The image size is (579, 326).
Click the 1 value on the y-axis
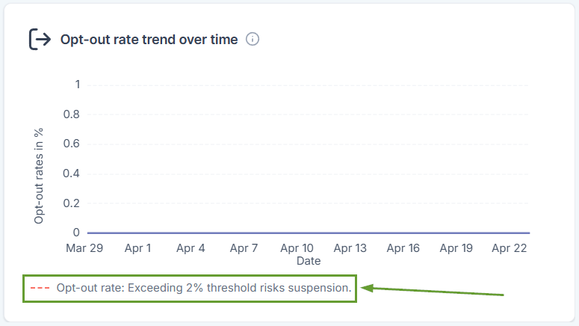76,84
